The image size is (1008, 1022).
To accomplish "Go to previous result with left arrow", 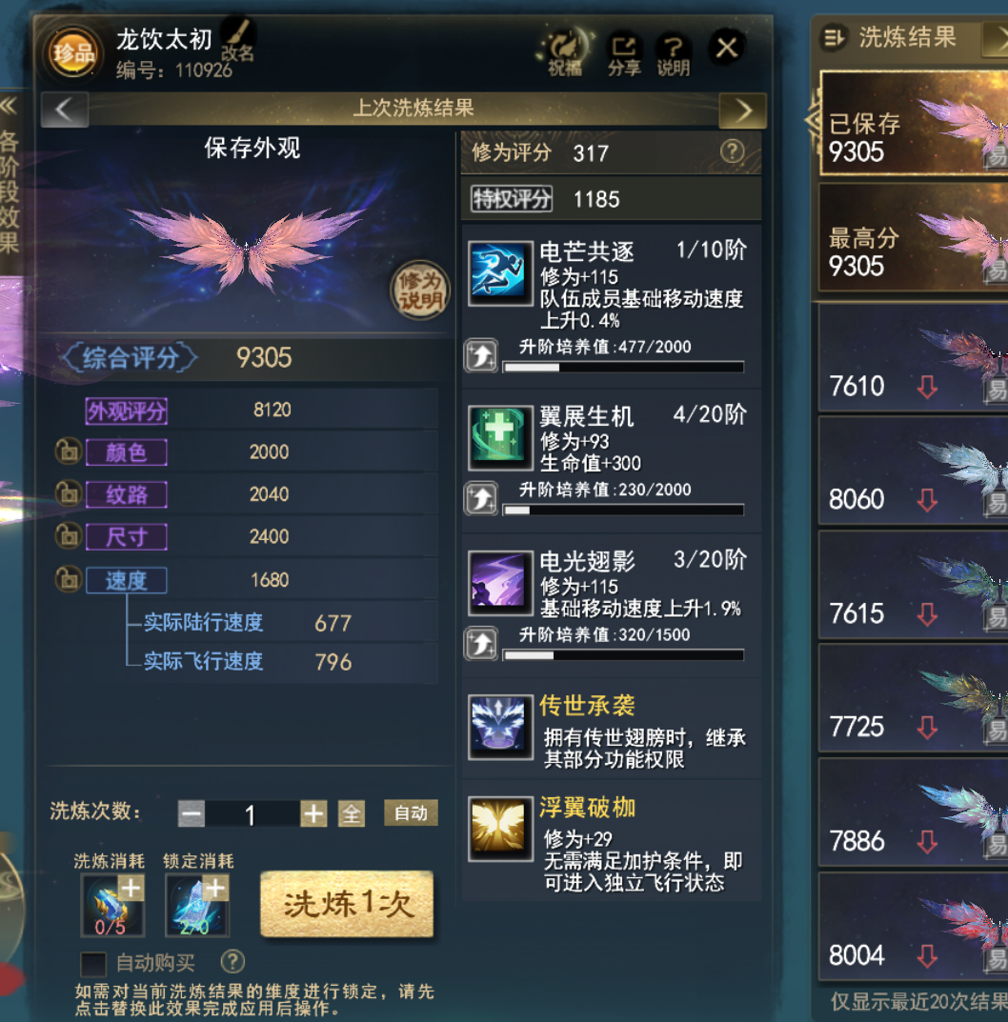I will pyautogui.click(x=65, y=110).
